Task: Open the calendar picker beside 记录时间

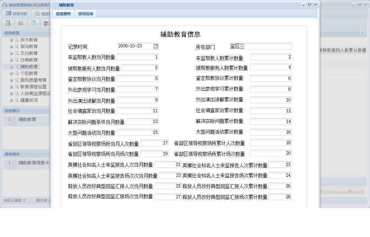Action: coord(156,46)
